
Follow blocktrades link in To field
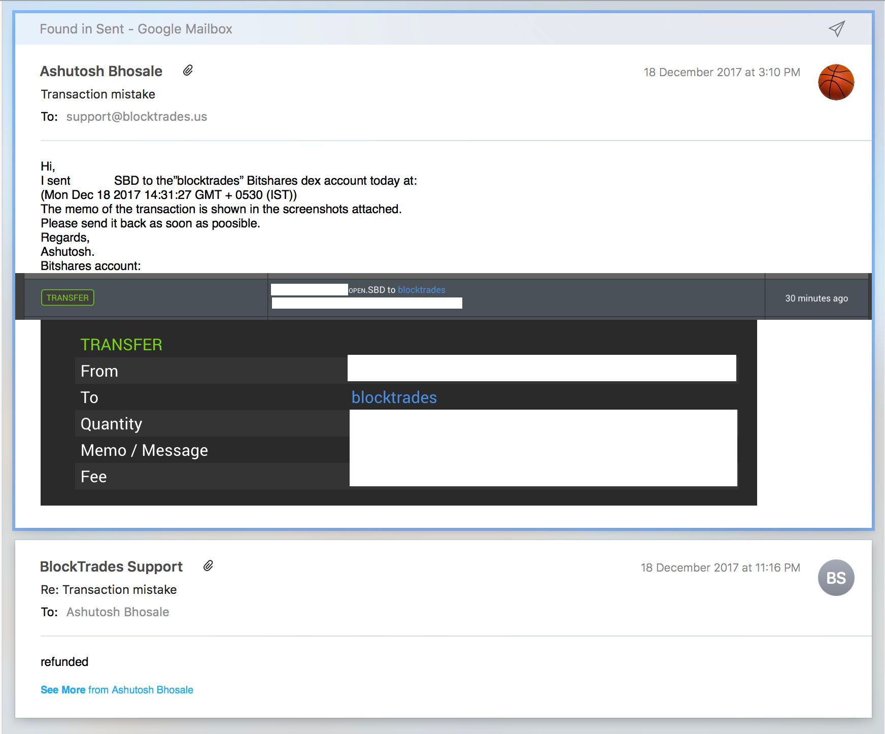point(394,397)
